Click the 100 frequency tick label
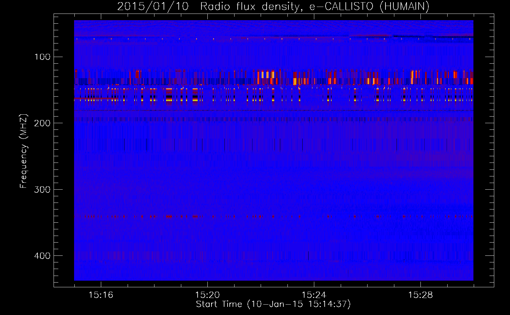 [x=42, y=57]
